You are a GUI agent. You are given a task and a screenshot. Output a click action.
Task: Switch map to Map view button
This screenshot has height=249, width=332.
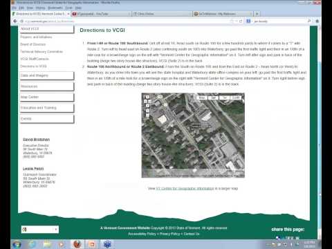pyautogui.click(x=202, y=98)
